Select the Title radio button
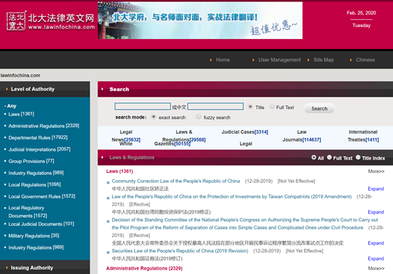 pyautogui.click(x=250, y=107)
